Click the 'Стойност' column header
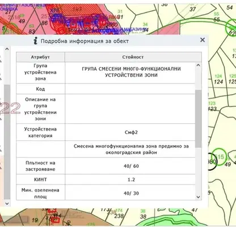 coord(133,57)
